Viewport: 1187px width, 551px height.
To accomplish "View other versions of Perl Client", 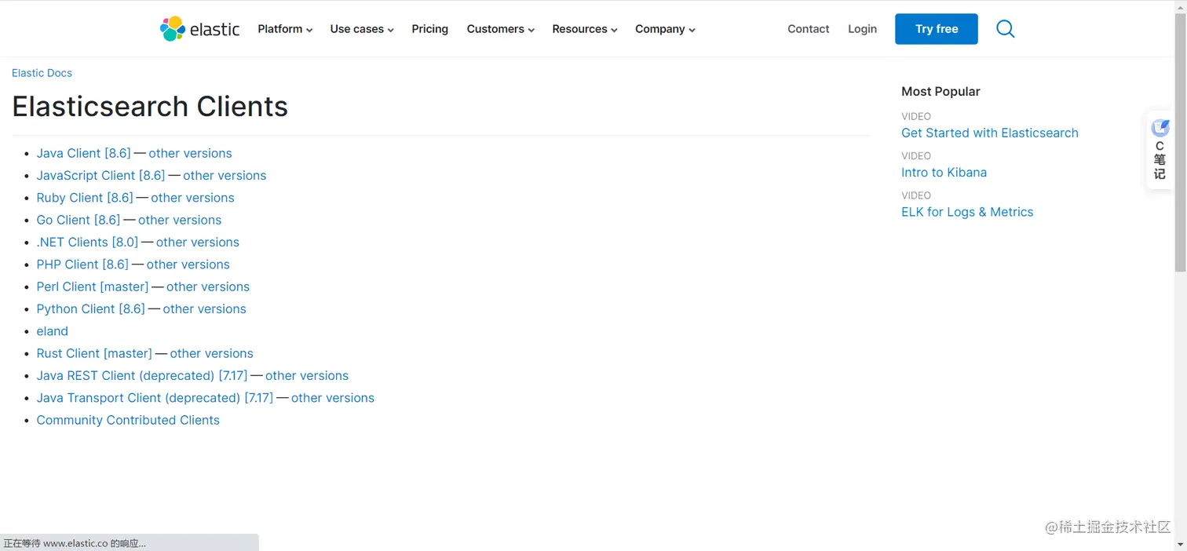I will [208, 286].
